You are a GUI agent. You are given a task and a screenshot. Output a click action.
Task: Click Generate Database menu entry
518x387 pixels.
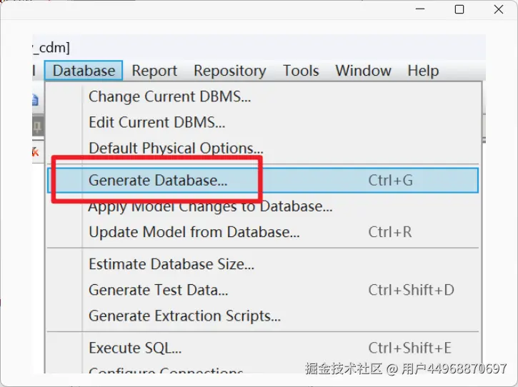[158, 181]
